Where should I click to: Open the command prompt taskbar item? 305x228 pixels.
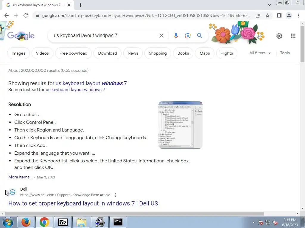[118, 222]
